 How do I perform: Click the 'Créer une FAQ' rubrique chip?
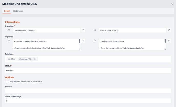pyautogui.click(x=25, y=59)
